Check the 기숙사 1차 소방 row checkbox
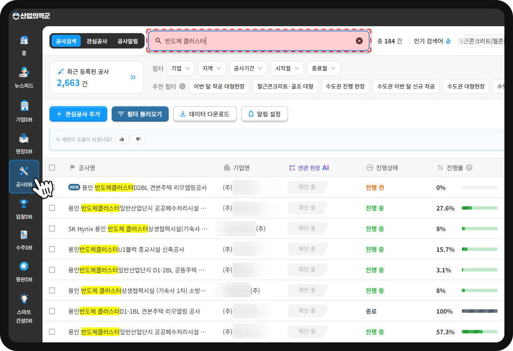Image resolution: width=513 pixels, height=351 pixels. coord(52,290)
